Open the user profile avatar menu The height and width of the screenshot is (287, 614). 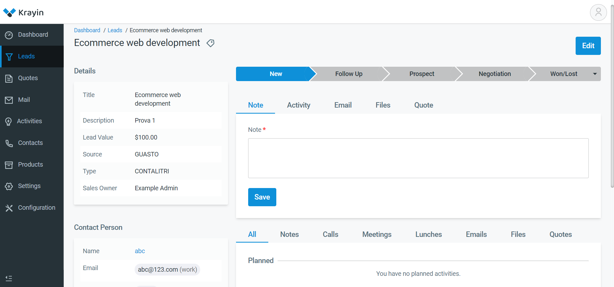click(x=598, y=12)
